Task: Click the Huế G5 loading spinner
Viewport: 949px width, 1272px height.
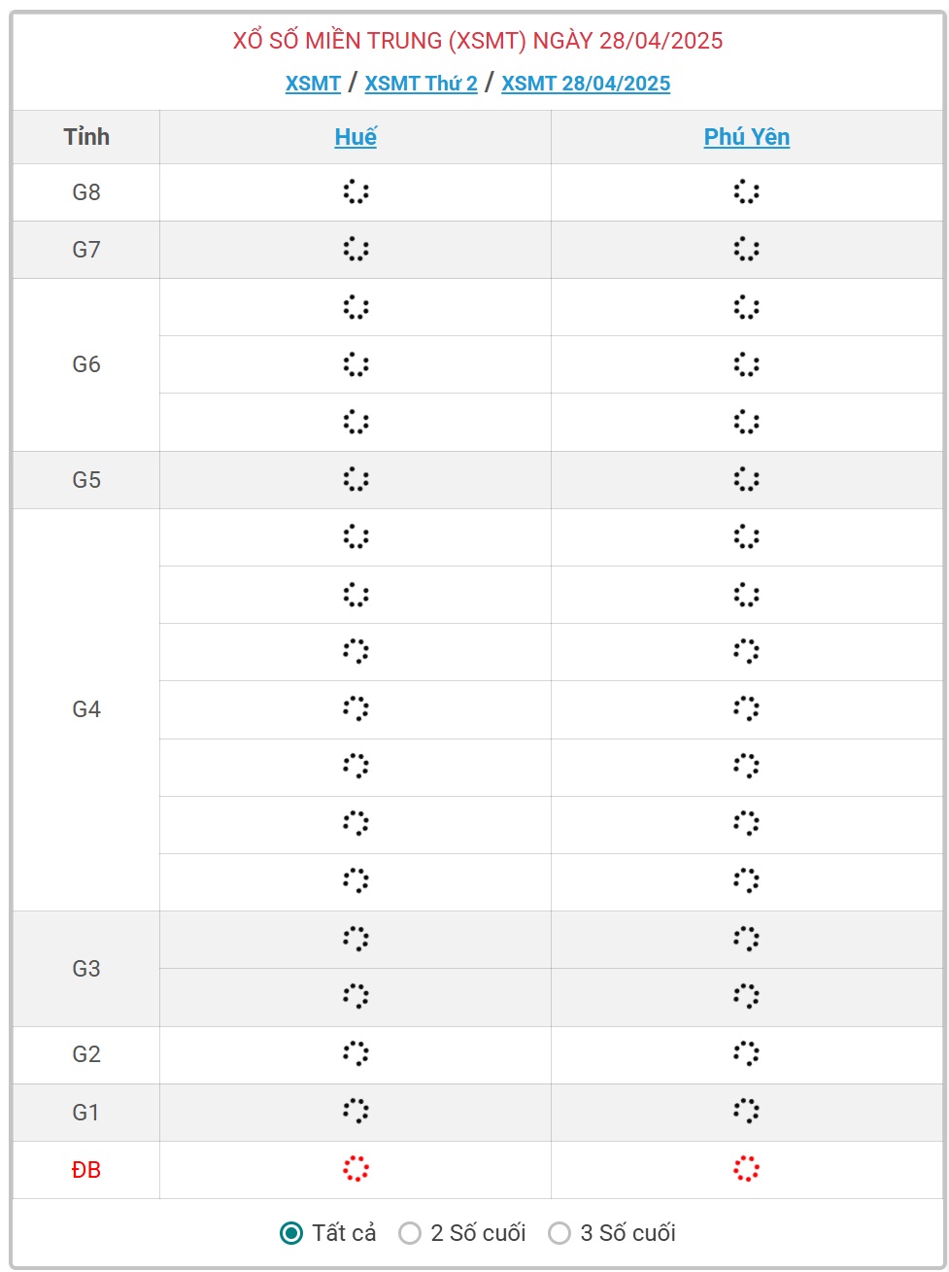Action: (x=356, y=479)
